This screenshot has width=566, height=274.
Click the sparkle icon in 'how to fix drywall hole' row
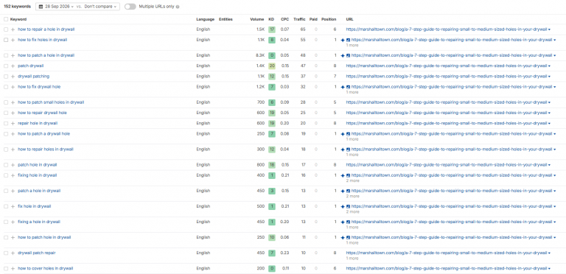pos(343,87)
